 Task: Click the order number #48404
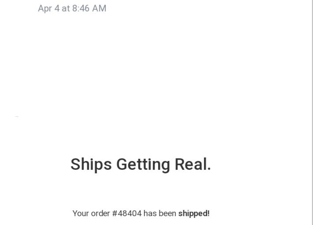[x=127, y=214]
